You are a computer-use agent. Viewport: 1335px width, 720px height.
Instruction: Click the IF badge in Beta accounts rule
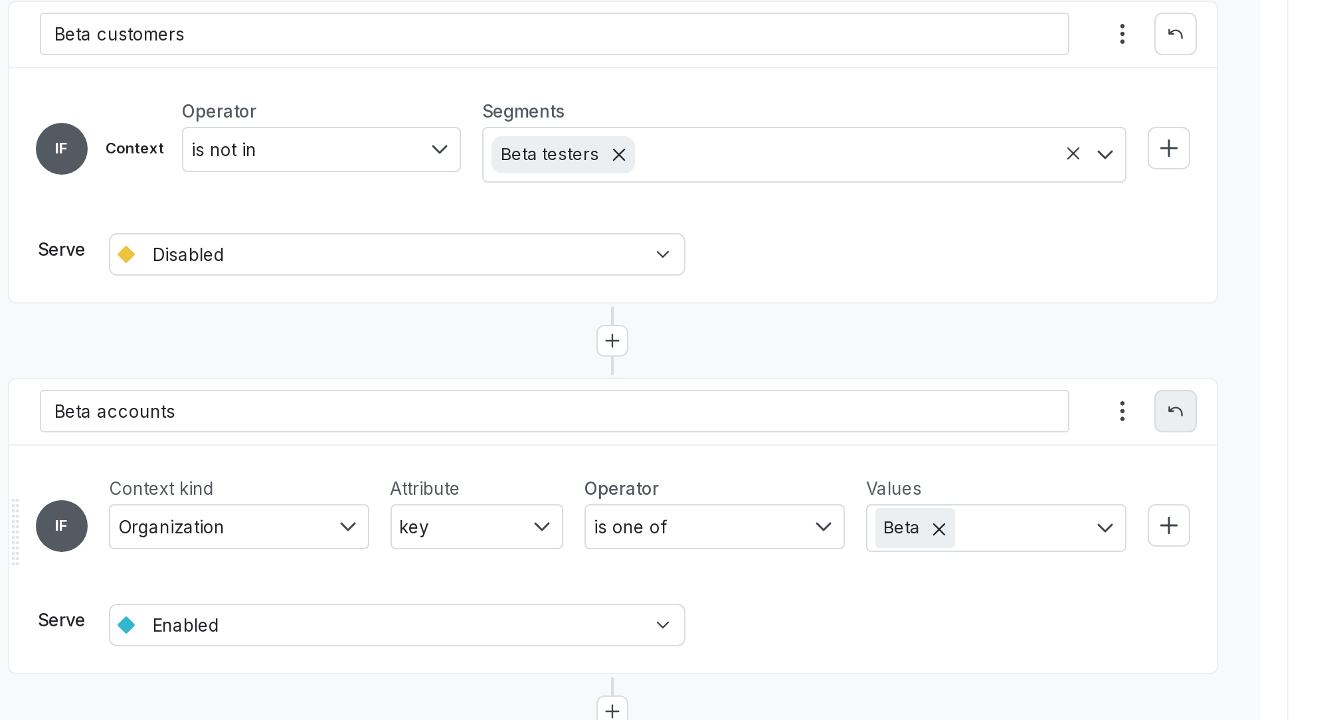(x=61, y=526)
